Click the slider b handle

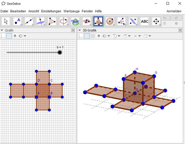(x=60, y=52)
